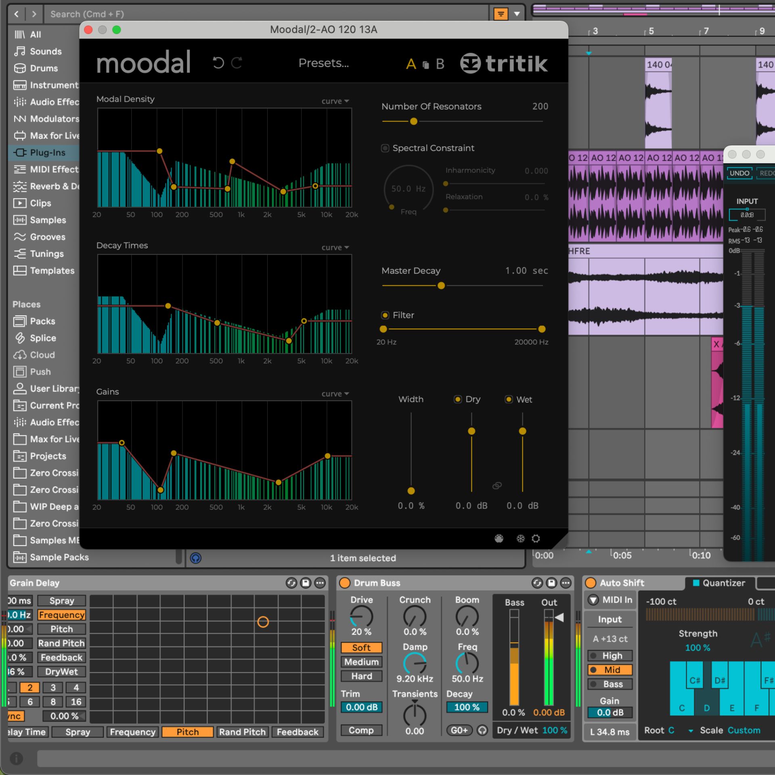Open the Modal Density curve dropdown
775x775 pixels.
[335, 101]
